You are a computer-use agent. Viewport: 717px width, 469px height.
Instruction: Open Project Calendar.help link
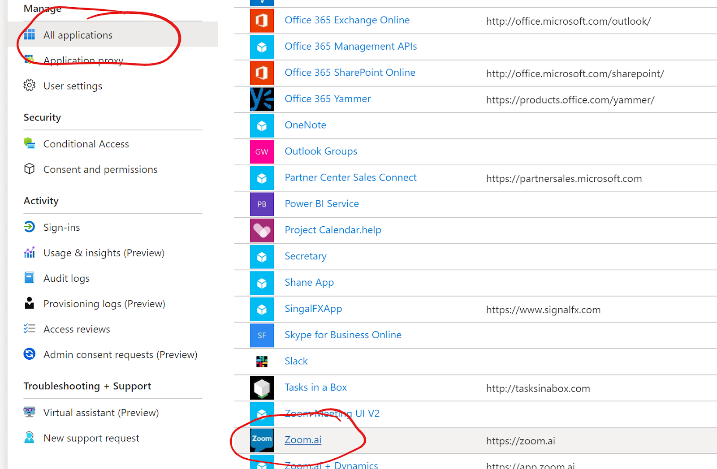click(x=333, y=230)
